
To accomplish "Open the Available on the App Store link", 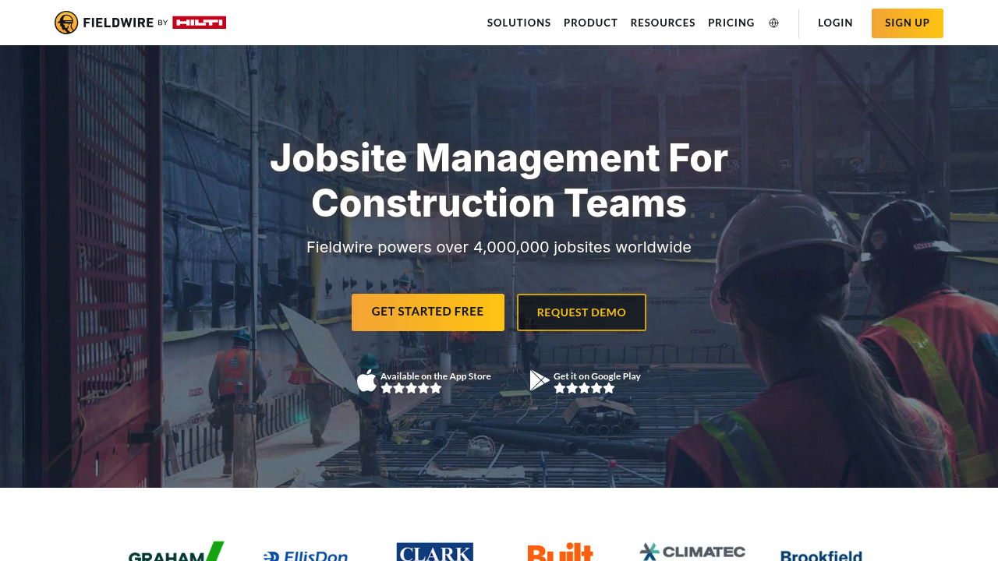I will tap(436, 376).
